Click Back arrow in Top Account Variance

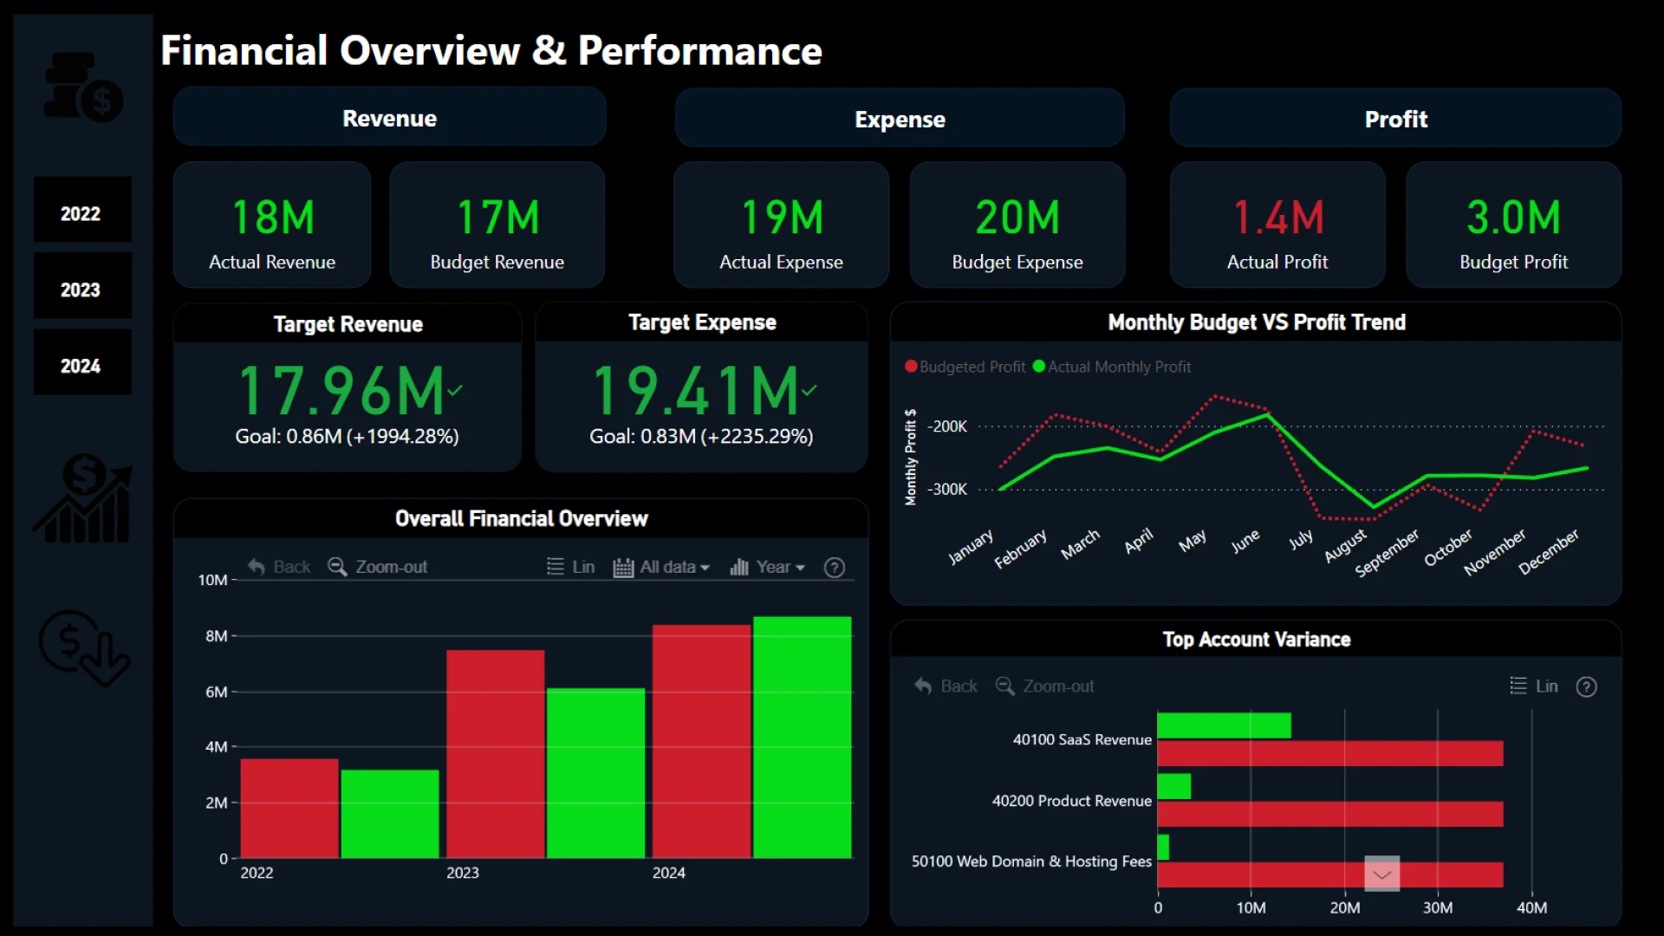tap(923, 686)
